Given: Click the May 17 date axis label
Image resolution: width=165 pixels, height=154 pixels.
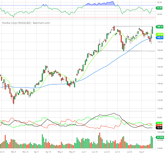Looking at the screenshot, I should (72, 152).
